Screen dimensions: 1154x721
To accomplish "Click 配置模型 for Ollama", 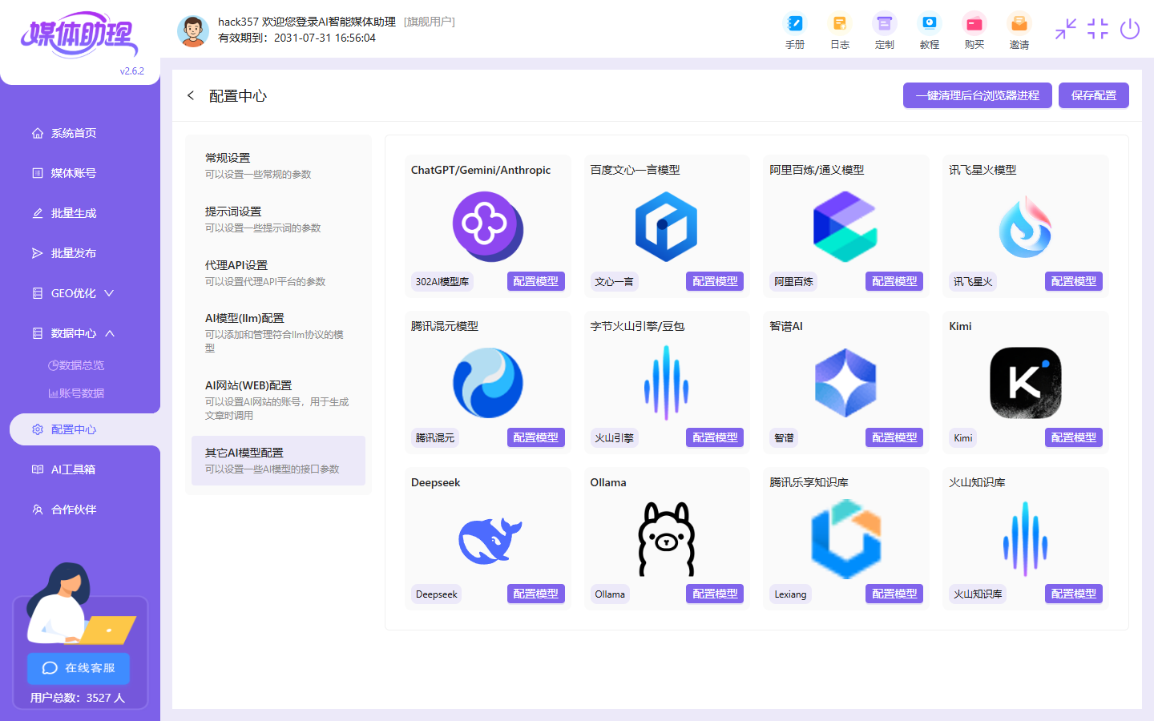I will tap(715, 594).
